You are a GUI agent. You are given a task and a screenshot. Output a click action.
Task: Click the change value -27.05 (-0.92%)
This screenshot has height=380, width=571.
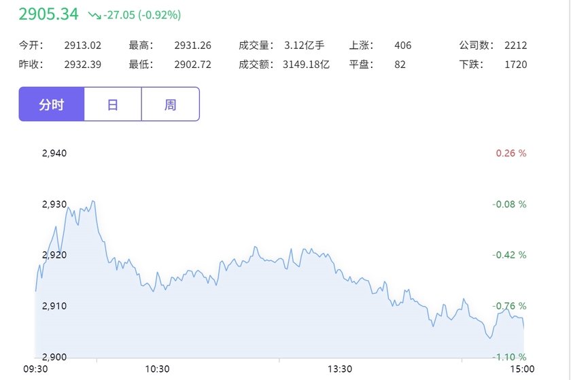tap(142, 15)
